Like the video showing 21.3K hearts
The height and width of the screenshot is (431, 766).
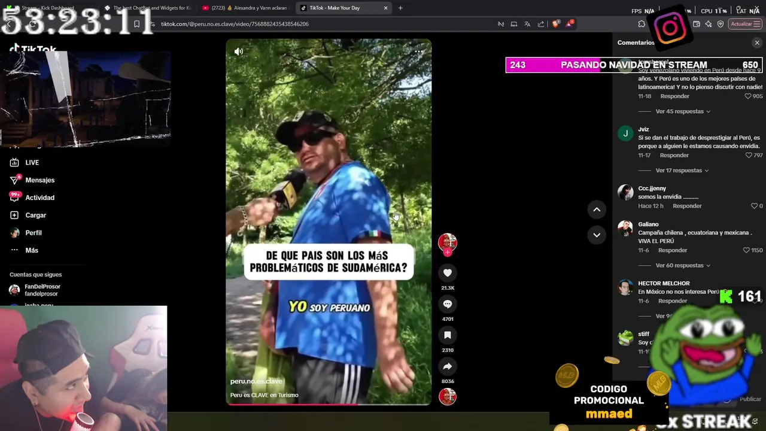pyautogui.click(x=447, y=273)
